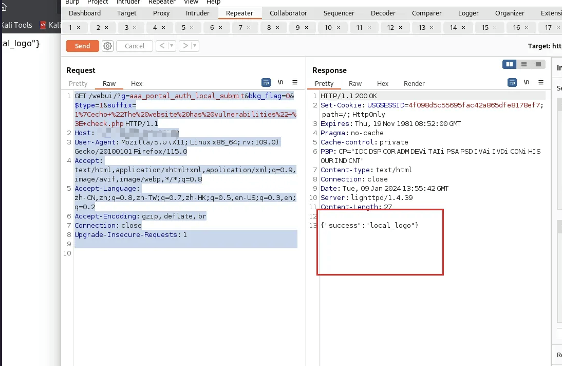Screen dimensions: 562x366
Task: Switch Request view to Pretty
Action: coord(78,84)
